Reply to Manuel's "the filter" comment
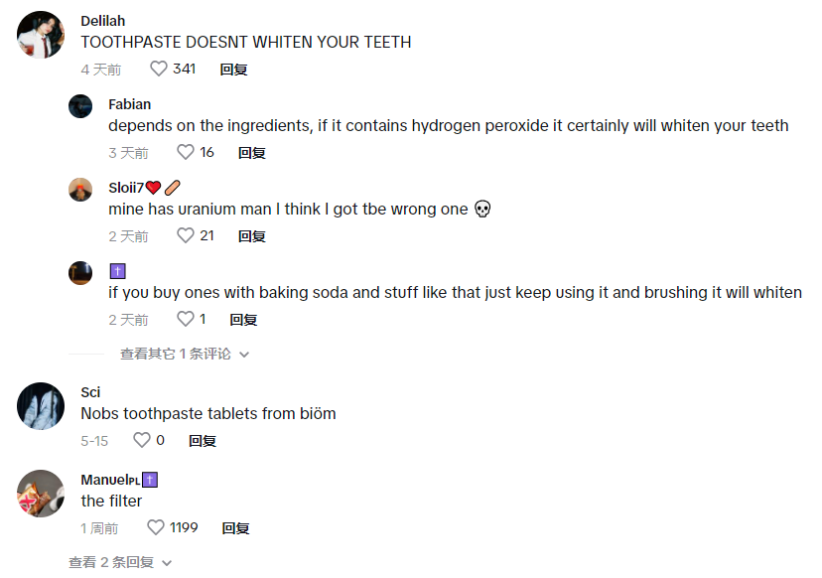Image resolution: width=822 pixels, height=578 pixels. (x=235, y=528)
